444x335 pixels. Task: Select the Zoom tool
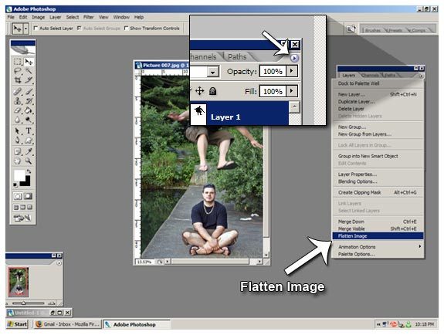(x=29, y=161)
